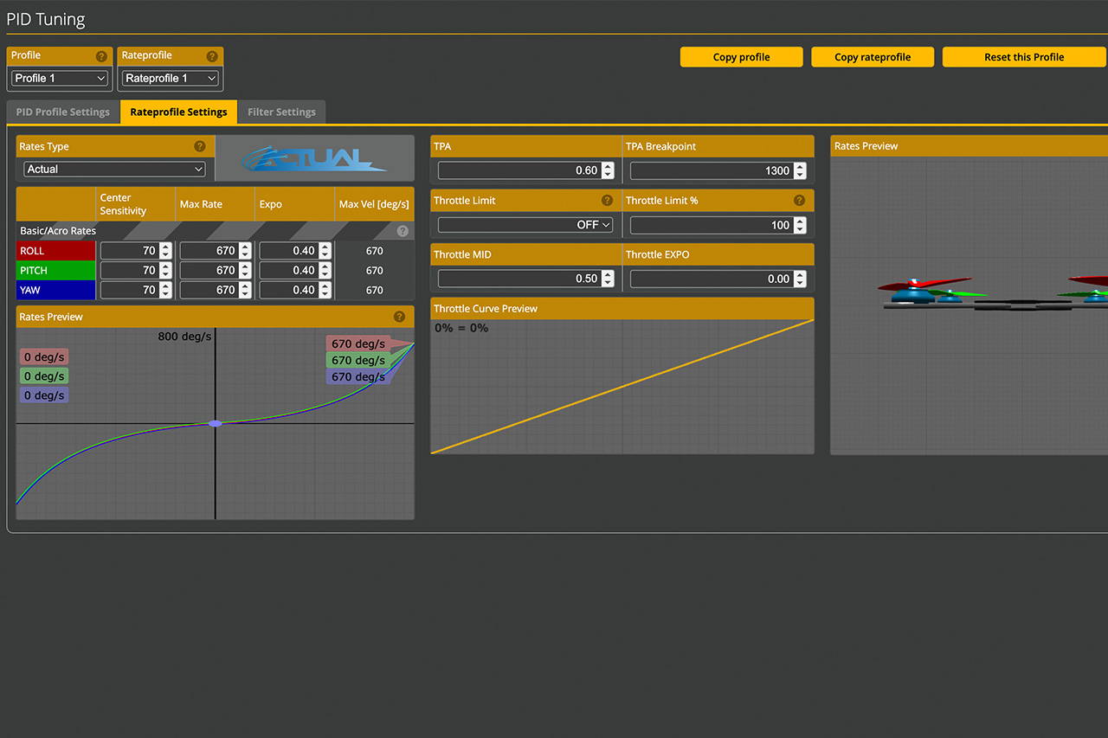Click the YAW Expo field
Image resolution: width=1108 pixels, height=738 pixels.
[x=295, y=290]
